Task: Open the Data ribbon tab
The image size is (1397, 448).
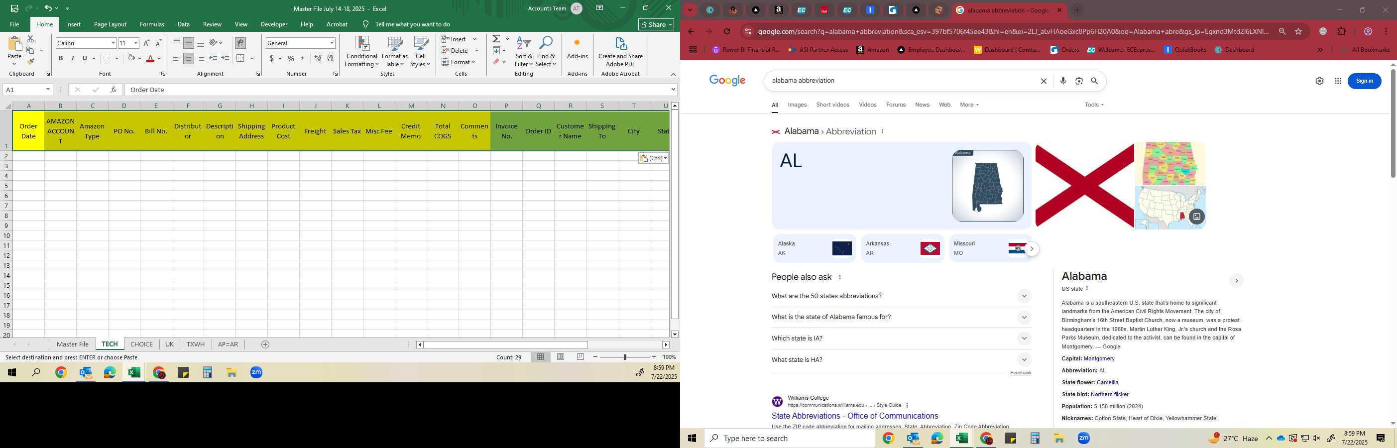Action: (x=184, y=24)
